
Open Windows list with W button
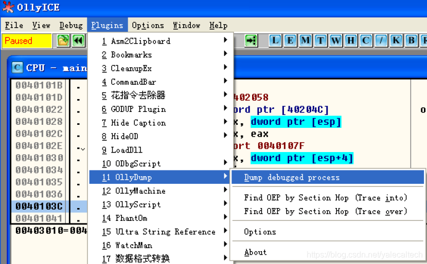pos(336,41)
